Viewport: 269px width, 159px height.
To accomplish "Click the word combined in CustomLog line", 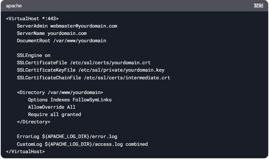I will click(x=137, y=144).
